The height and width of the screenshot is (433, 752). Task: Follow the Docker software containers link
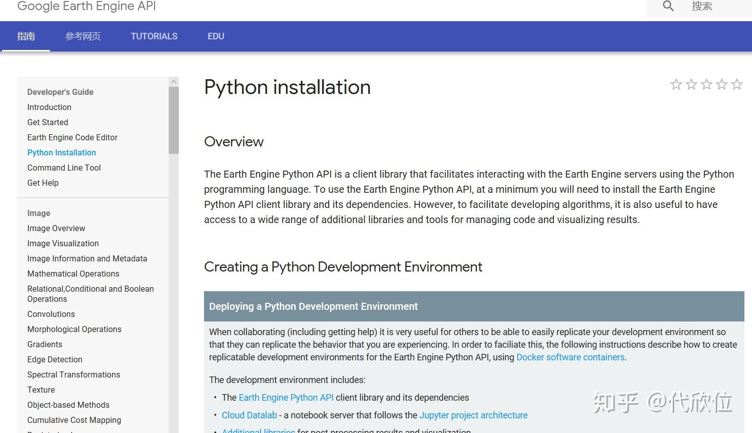click(x=570, y=357)
